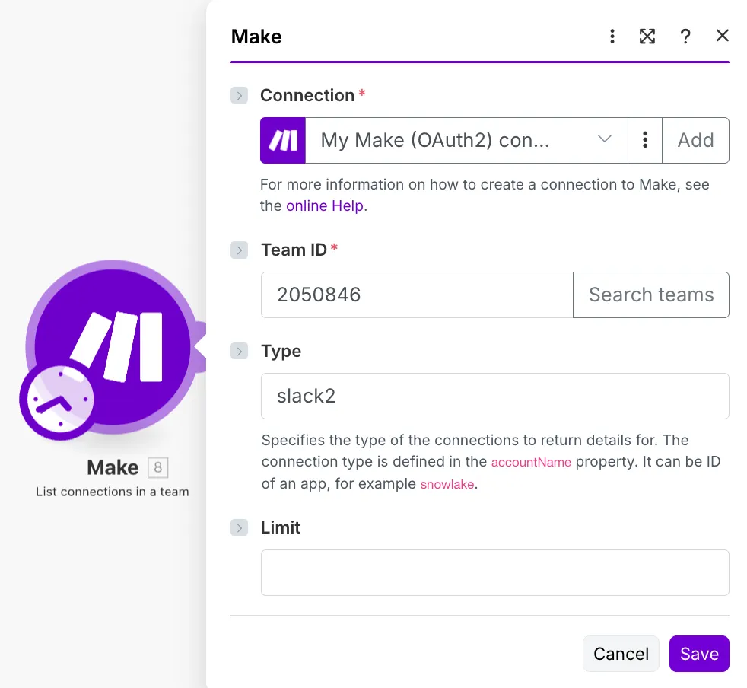Expand the Limit field toggle
The image size is (747, 688).
(239, 528)
